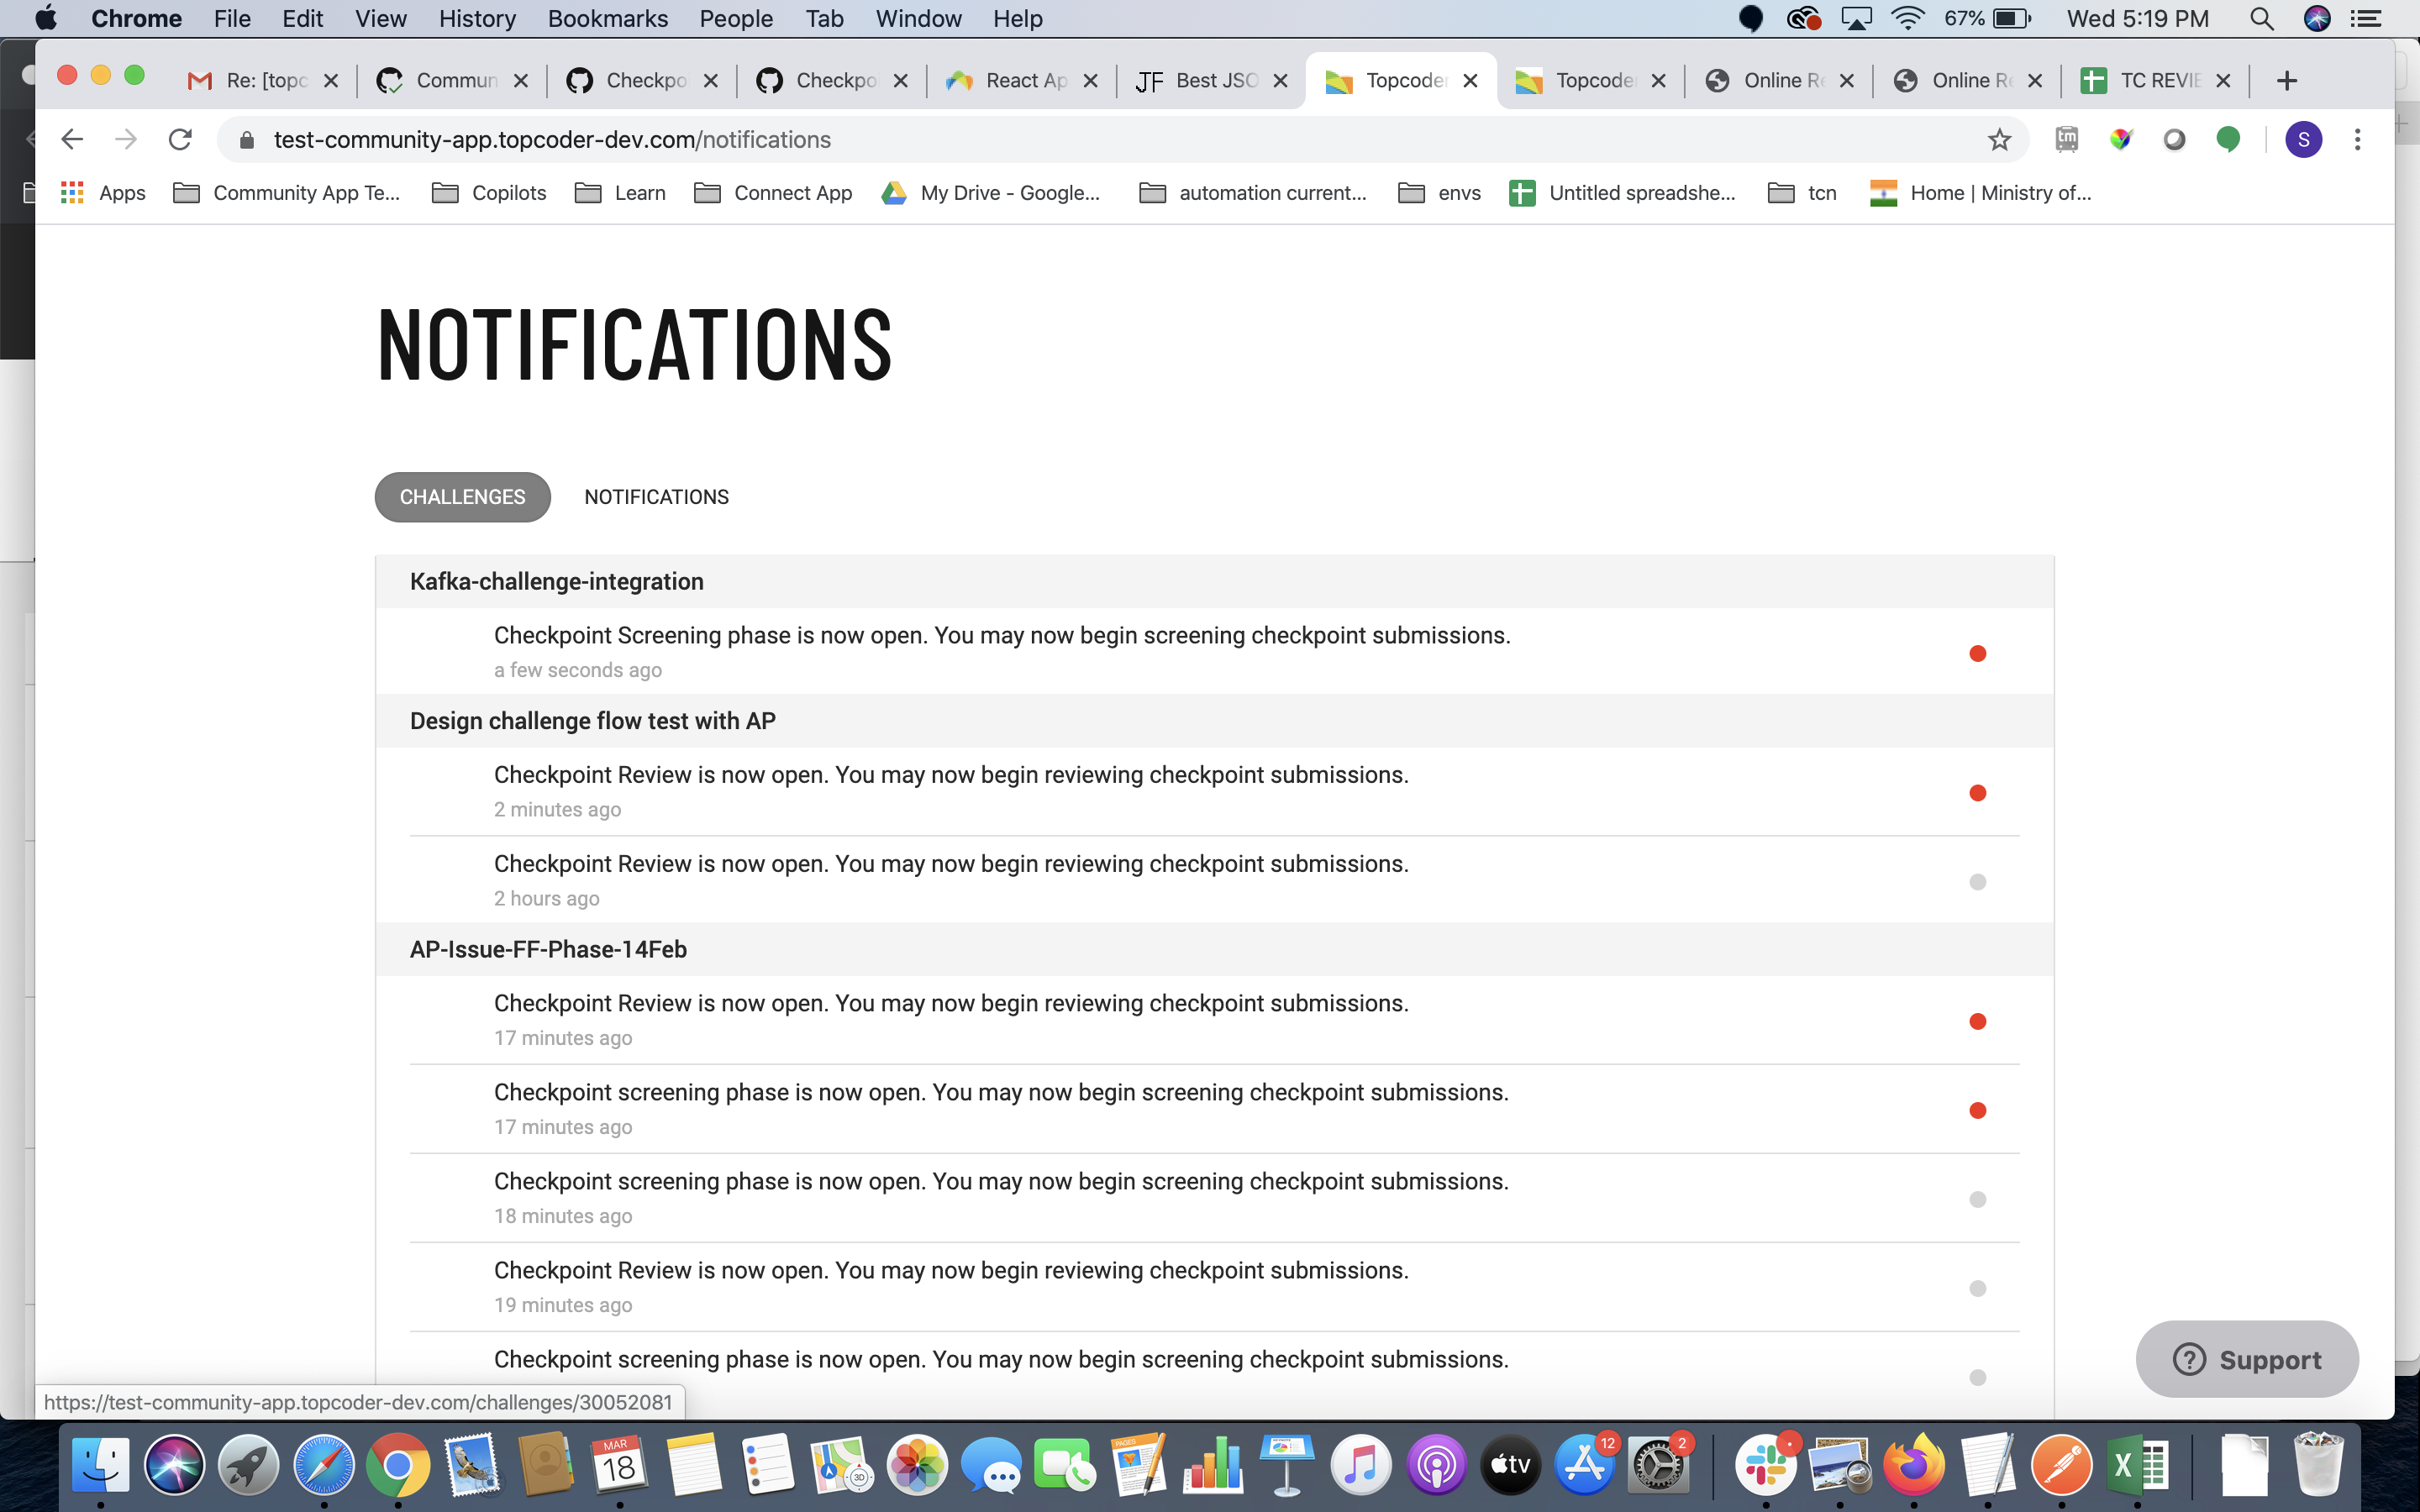Click the padlock site info icon
Screen dimensions: 2420x1512
click(x=246, y=140)
